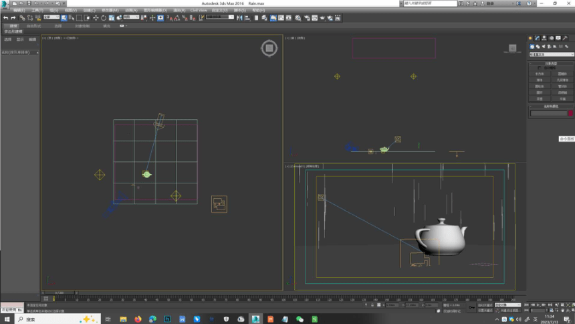Image resolution: width=575 pixels, height=324 pixels.
Task: Click the Render Production teapot icon
Action: point(322,17)
